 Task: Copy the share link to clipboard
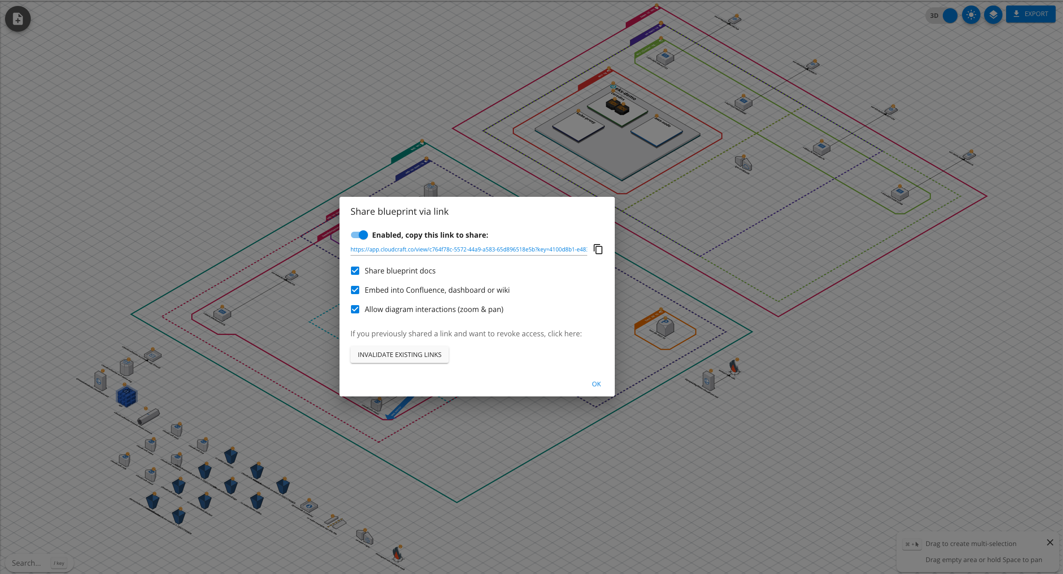click(x=598, y=249)
